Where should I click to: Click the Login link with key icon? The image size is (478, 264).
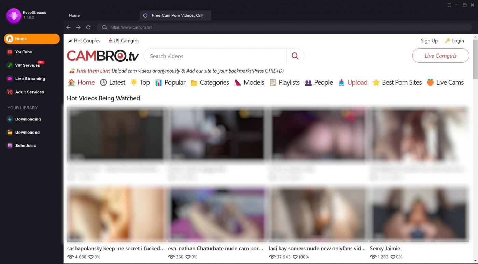point(454,41)
